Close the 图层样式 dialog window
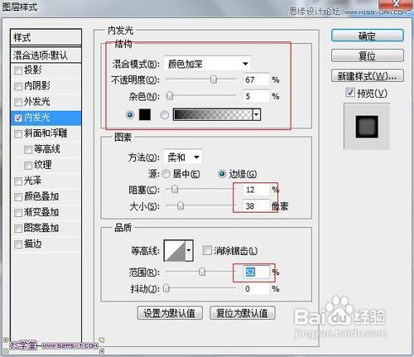Viewport: 414px width, 357px height. tap(397, 4)
